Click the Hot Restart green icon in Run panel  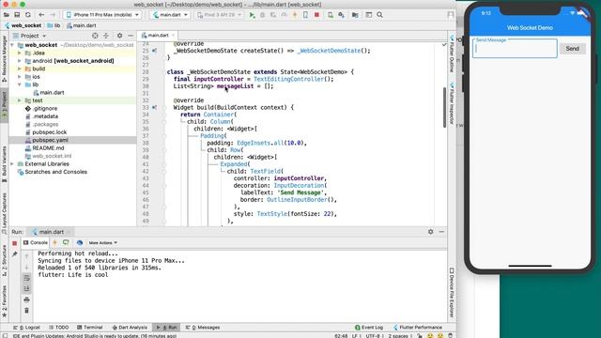[x=66, y=242]
